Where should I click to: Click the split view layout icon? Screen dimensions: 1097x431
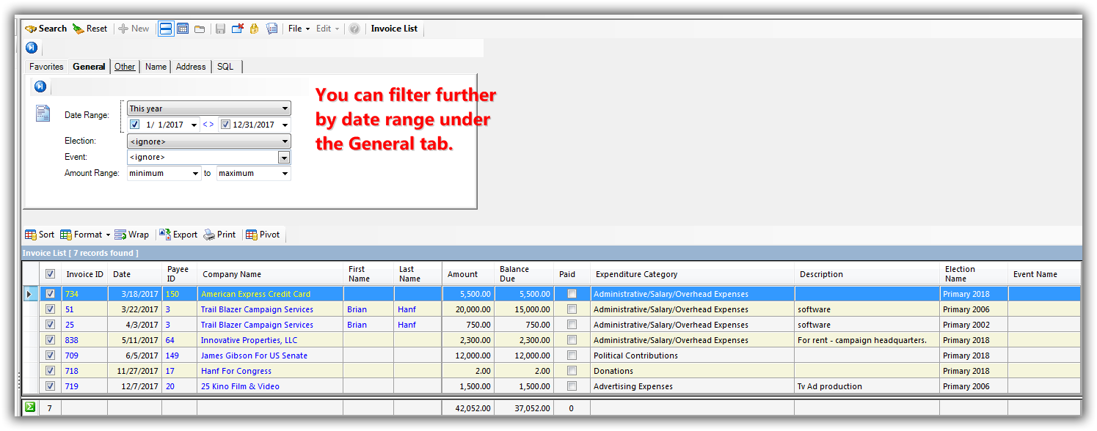pyautogui.click(x=166, y=29)
